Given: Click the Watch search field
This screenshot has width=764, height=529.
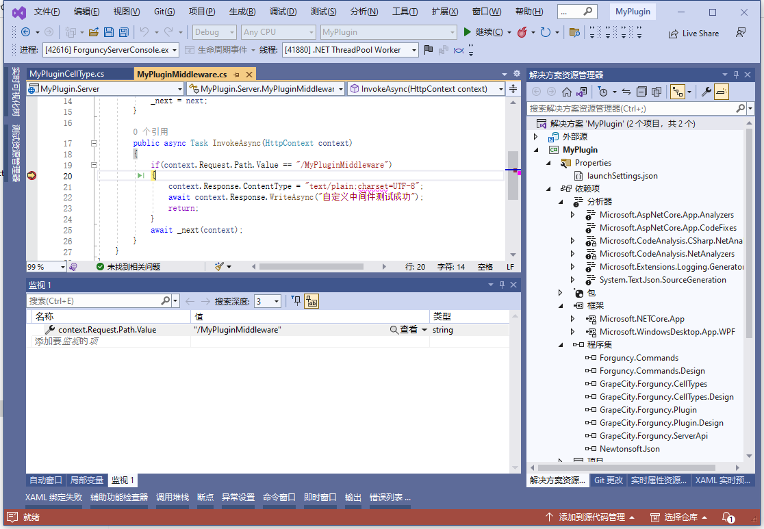Looking at the screenshot, I should pyautogui.click(x=94, y=301).
